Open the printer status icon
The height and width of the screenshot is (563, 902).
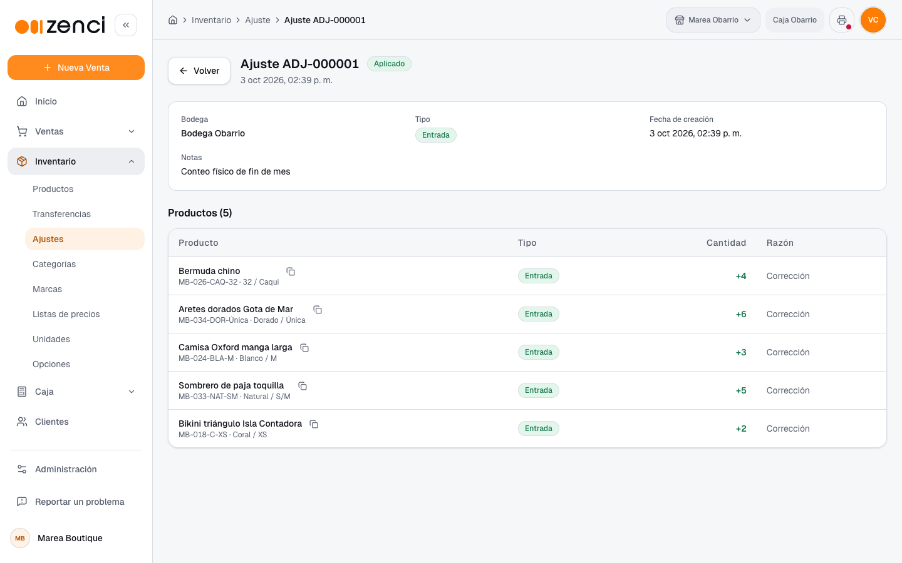(842, 20)
